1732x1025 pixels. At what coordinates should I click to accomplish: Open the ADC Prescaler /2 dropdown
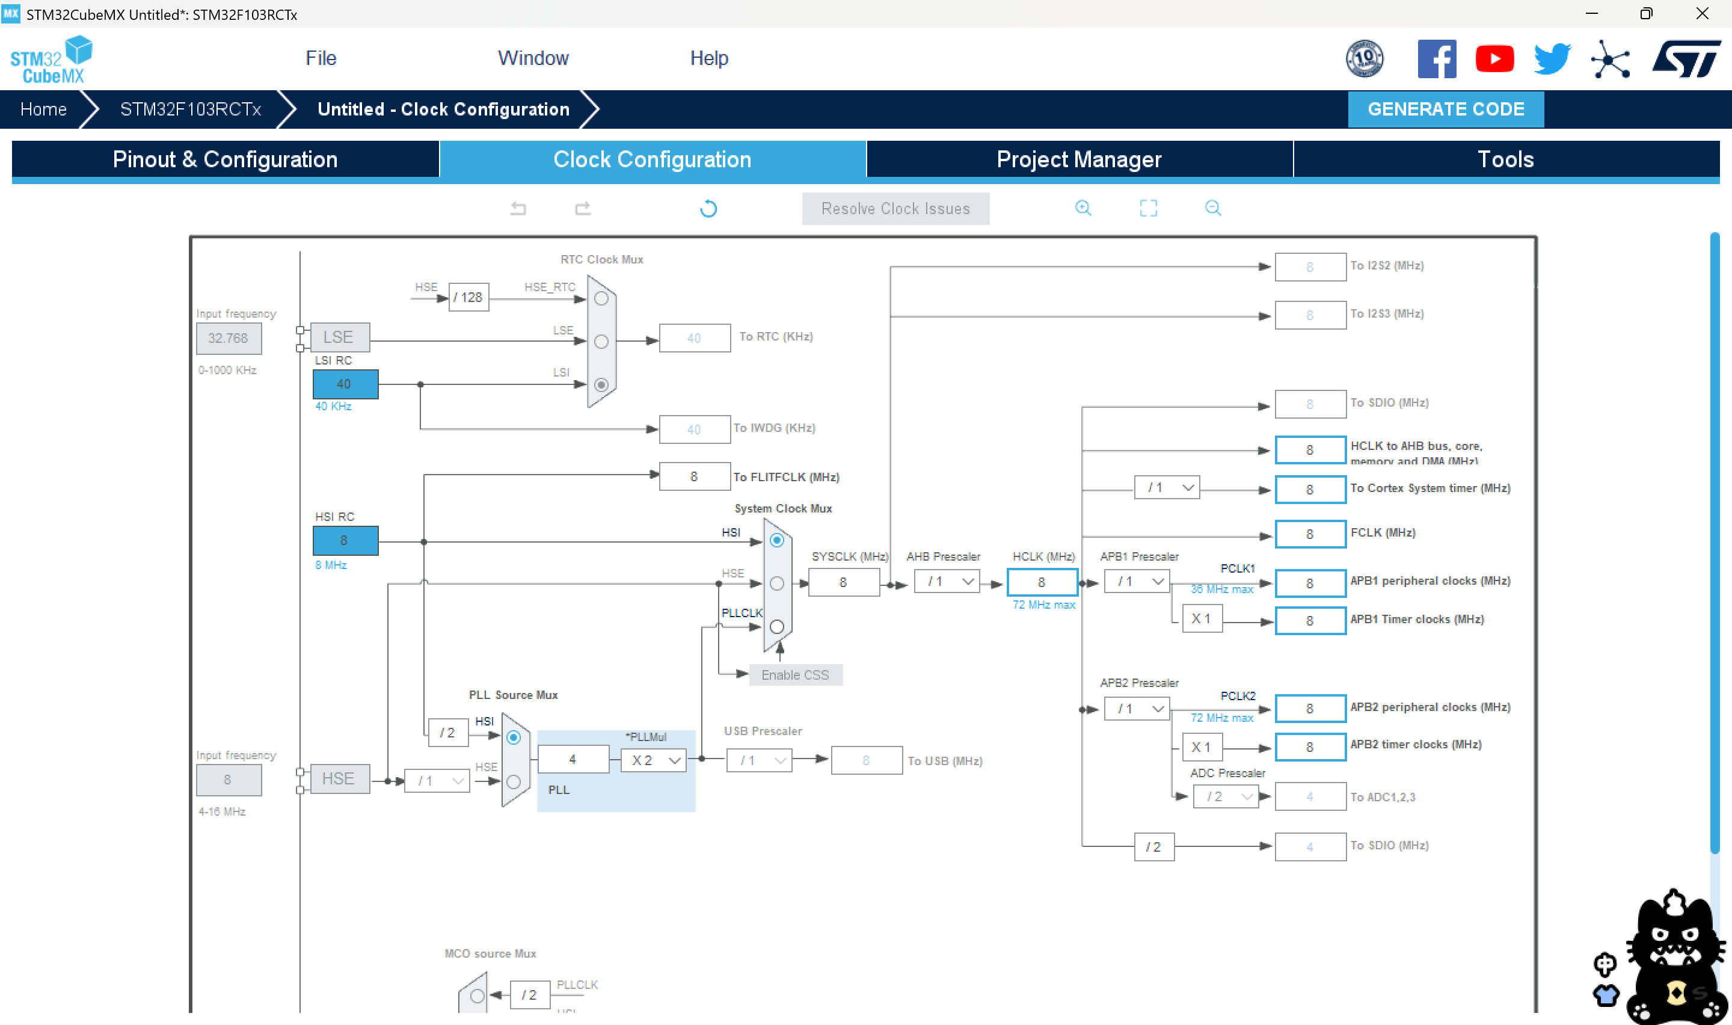click(x=1225, y=797)
